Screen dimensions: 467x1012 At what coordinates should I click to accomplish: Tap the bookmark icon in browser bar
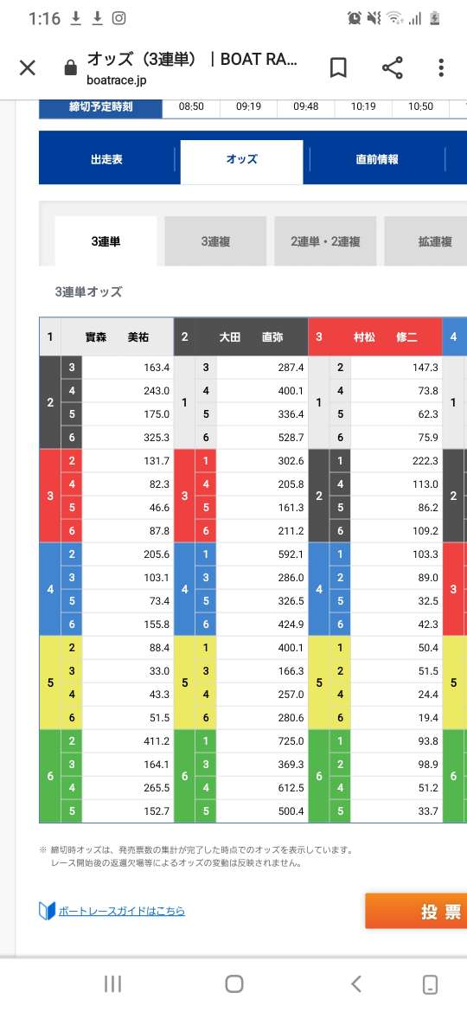[x=338, y=67]
